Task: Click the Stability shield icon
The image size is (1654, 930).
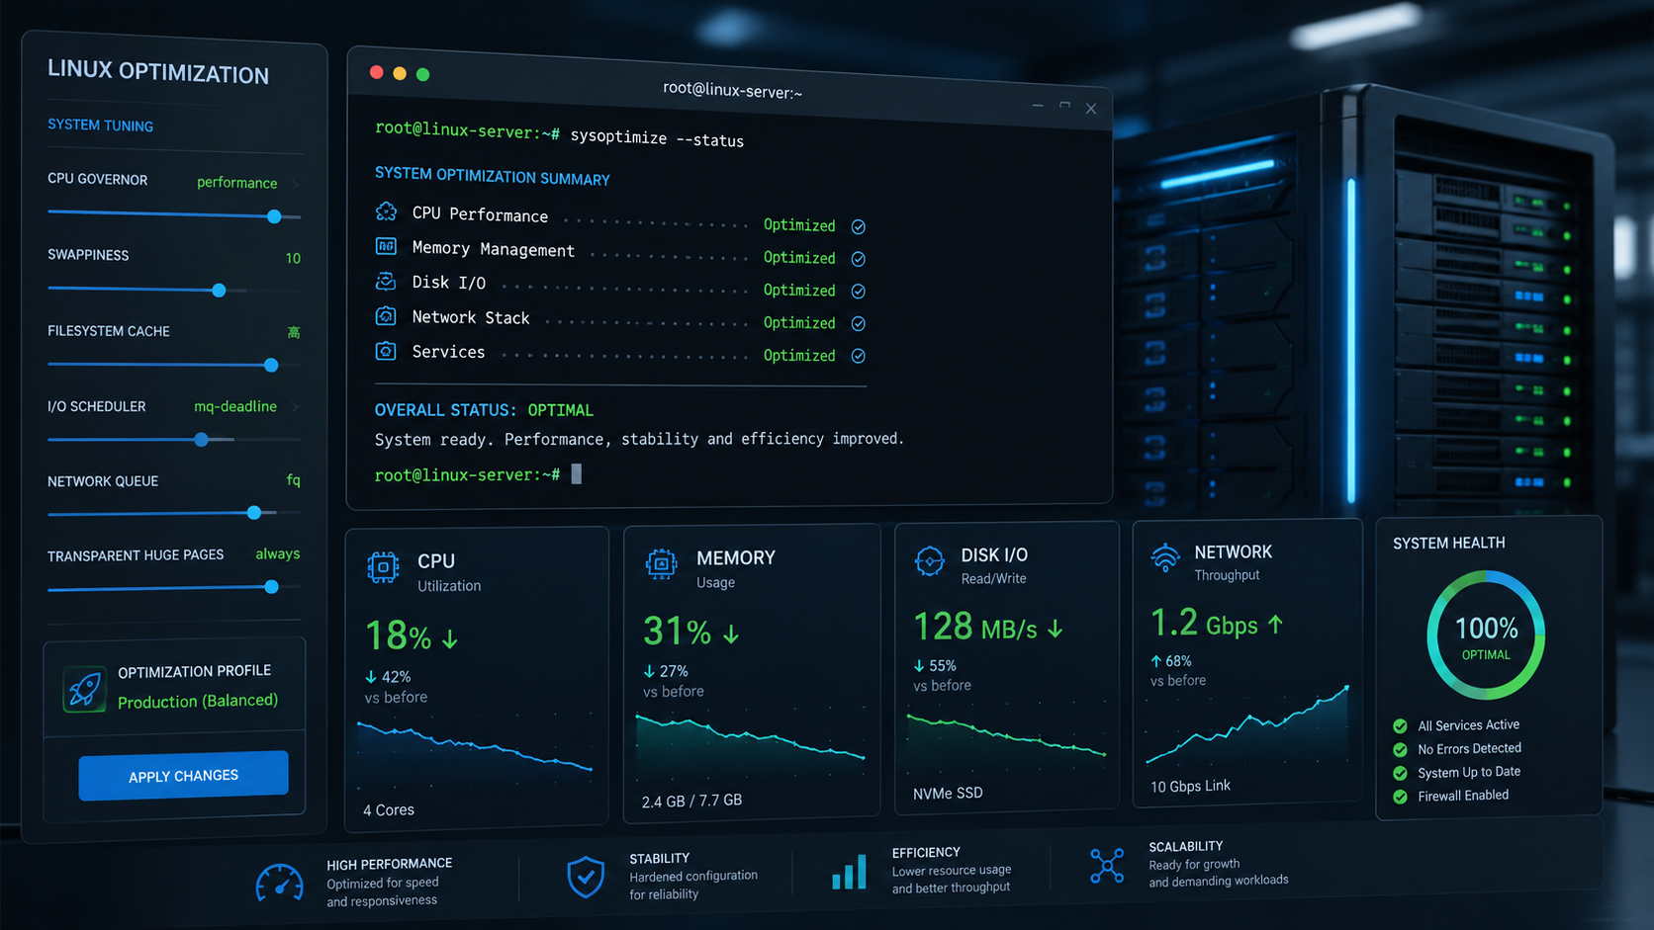Action: pos(586,877)
